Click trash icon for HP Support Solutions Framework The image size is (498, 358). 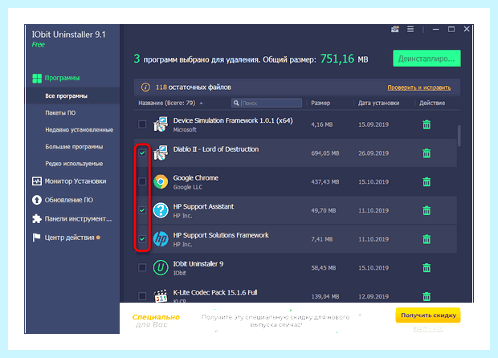point(427,239)
